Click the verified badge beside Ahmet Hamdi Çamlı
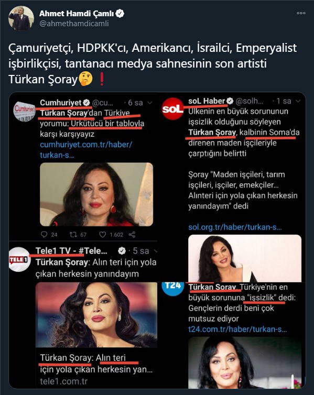The height and width of the screenshot is (395, 314). [120, 13]
